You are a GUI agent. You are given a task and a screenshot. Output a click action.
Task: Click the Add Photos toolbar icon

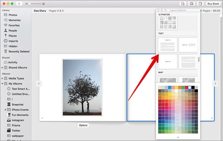point(183,4)
